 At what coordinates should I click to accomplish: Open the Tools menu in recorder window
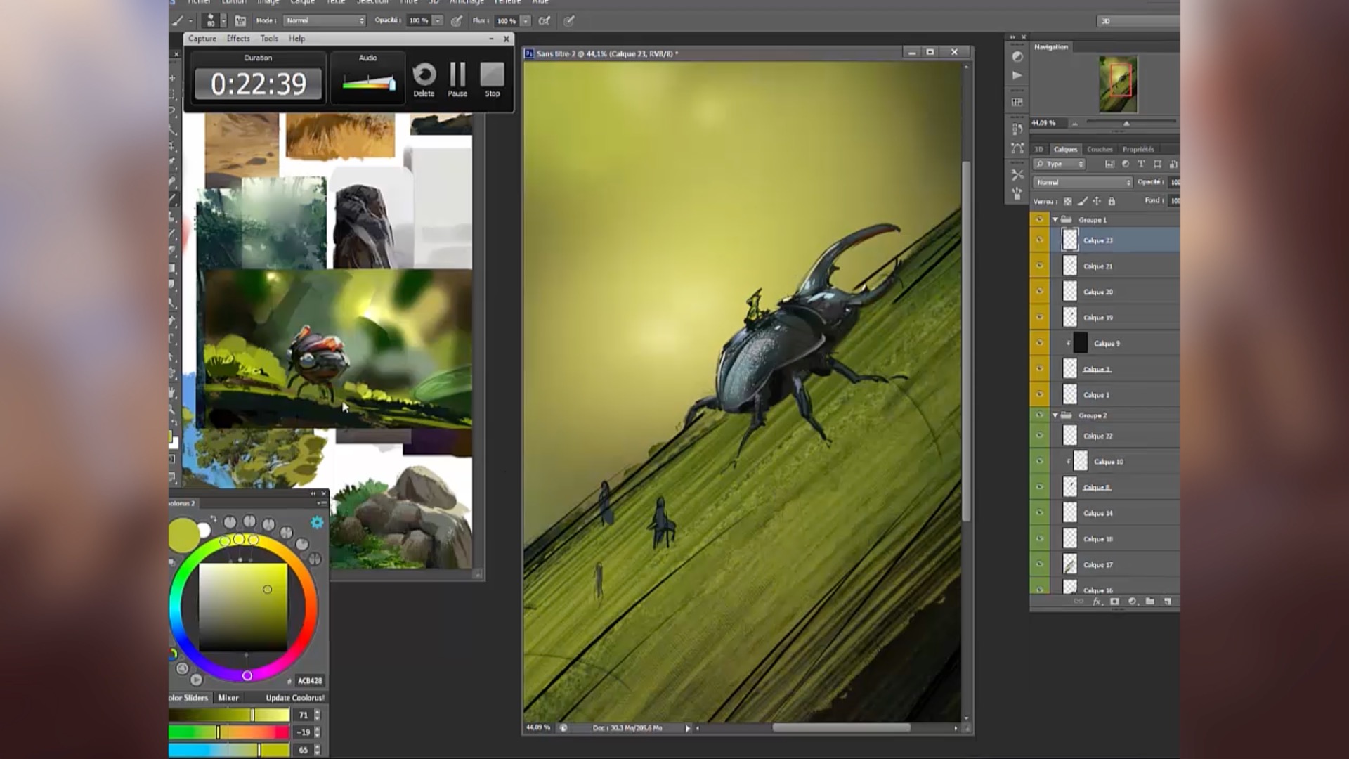click(x=269, y=39)
